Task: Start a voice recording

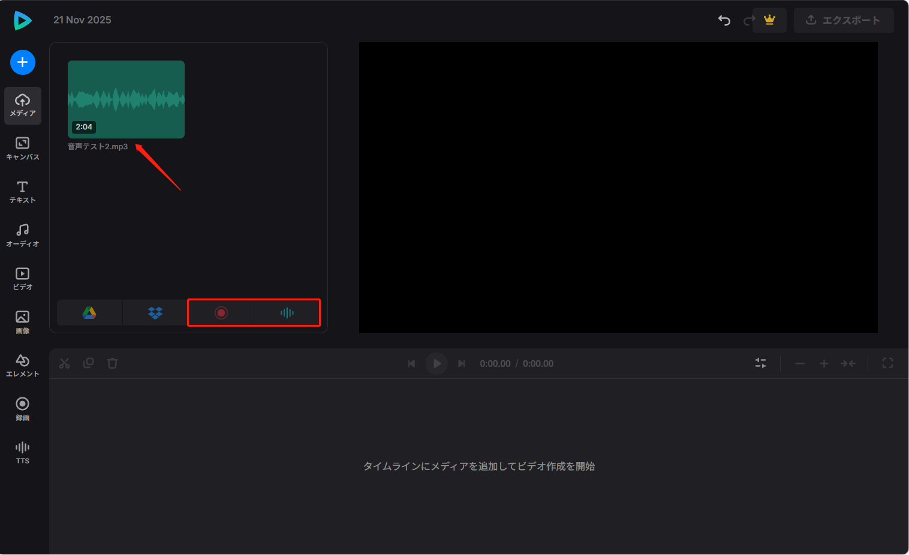Action: [x=221, y=312]
